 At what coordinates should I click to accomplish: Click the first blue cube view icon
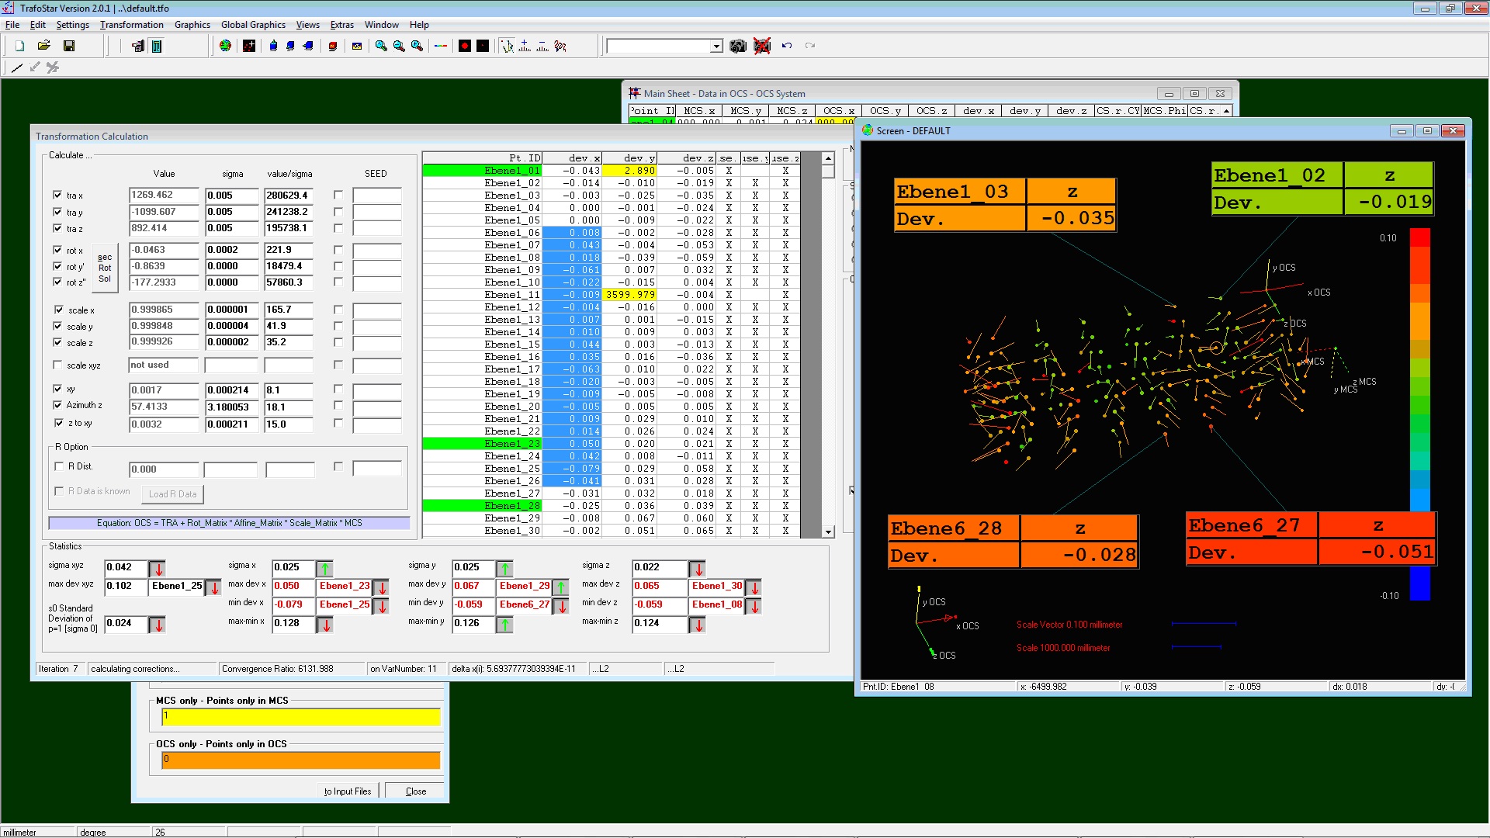pos(273,47)
